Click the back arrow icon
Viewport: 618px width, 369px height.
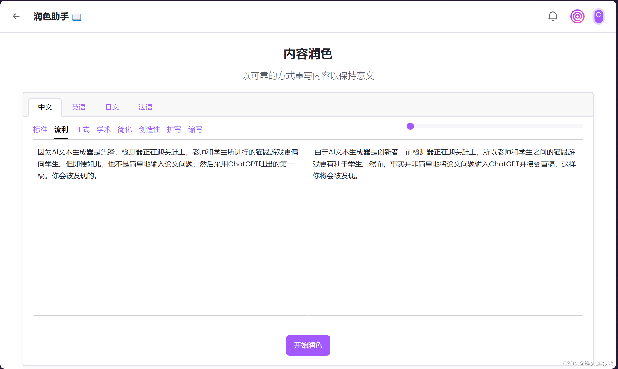click(16, 16)
